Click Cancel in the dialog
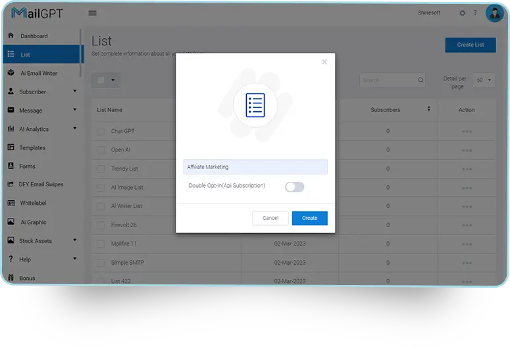Screen dimensions: 510x347 [270, 218]
